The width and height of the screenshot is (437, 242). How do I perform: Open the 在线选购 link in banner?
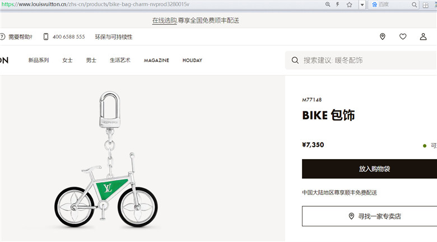[x=164, y=20]
